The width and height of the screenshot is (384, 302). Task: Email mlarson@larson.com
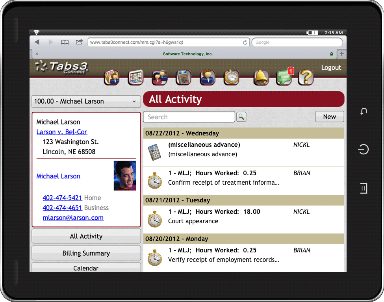(73, 217)
